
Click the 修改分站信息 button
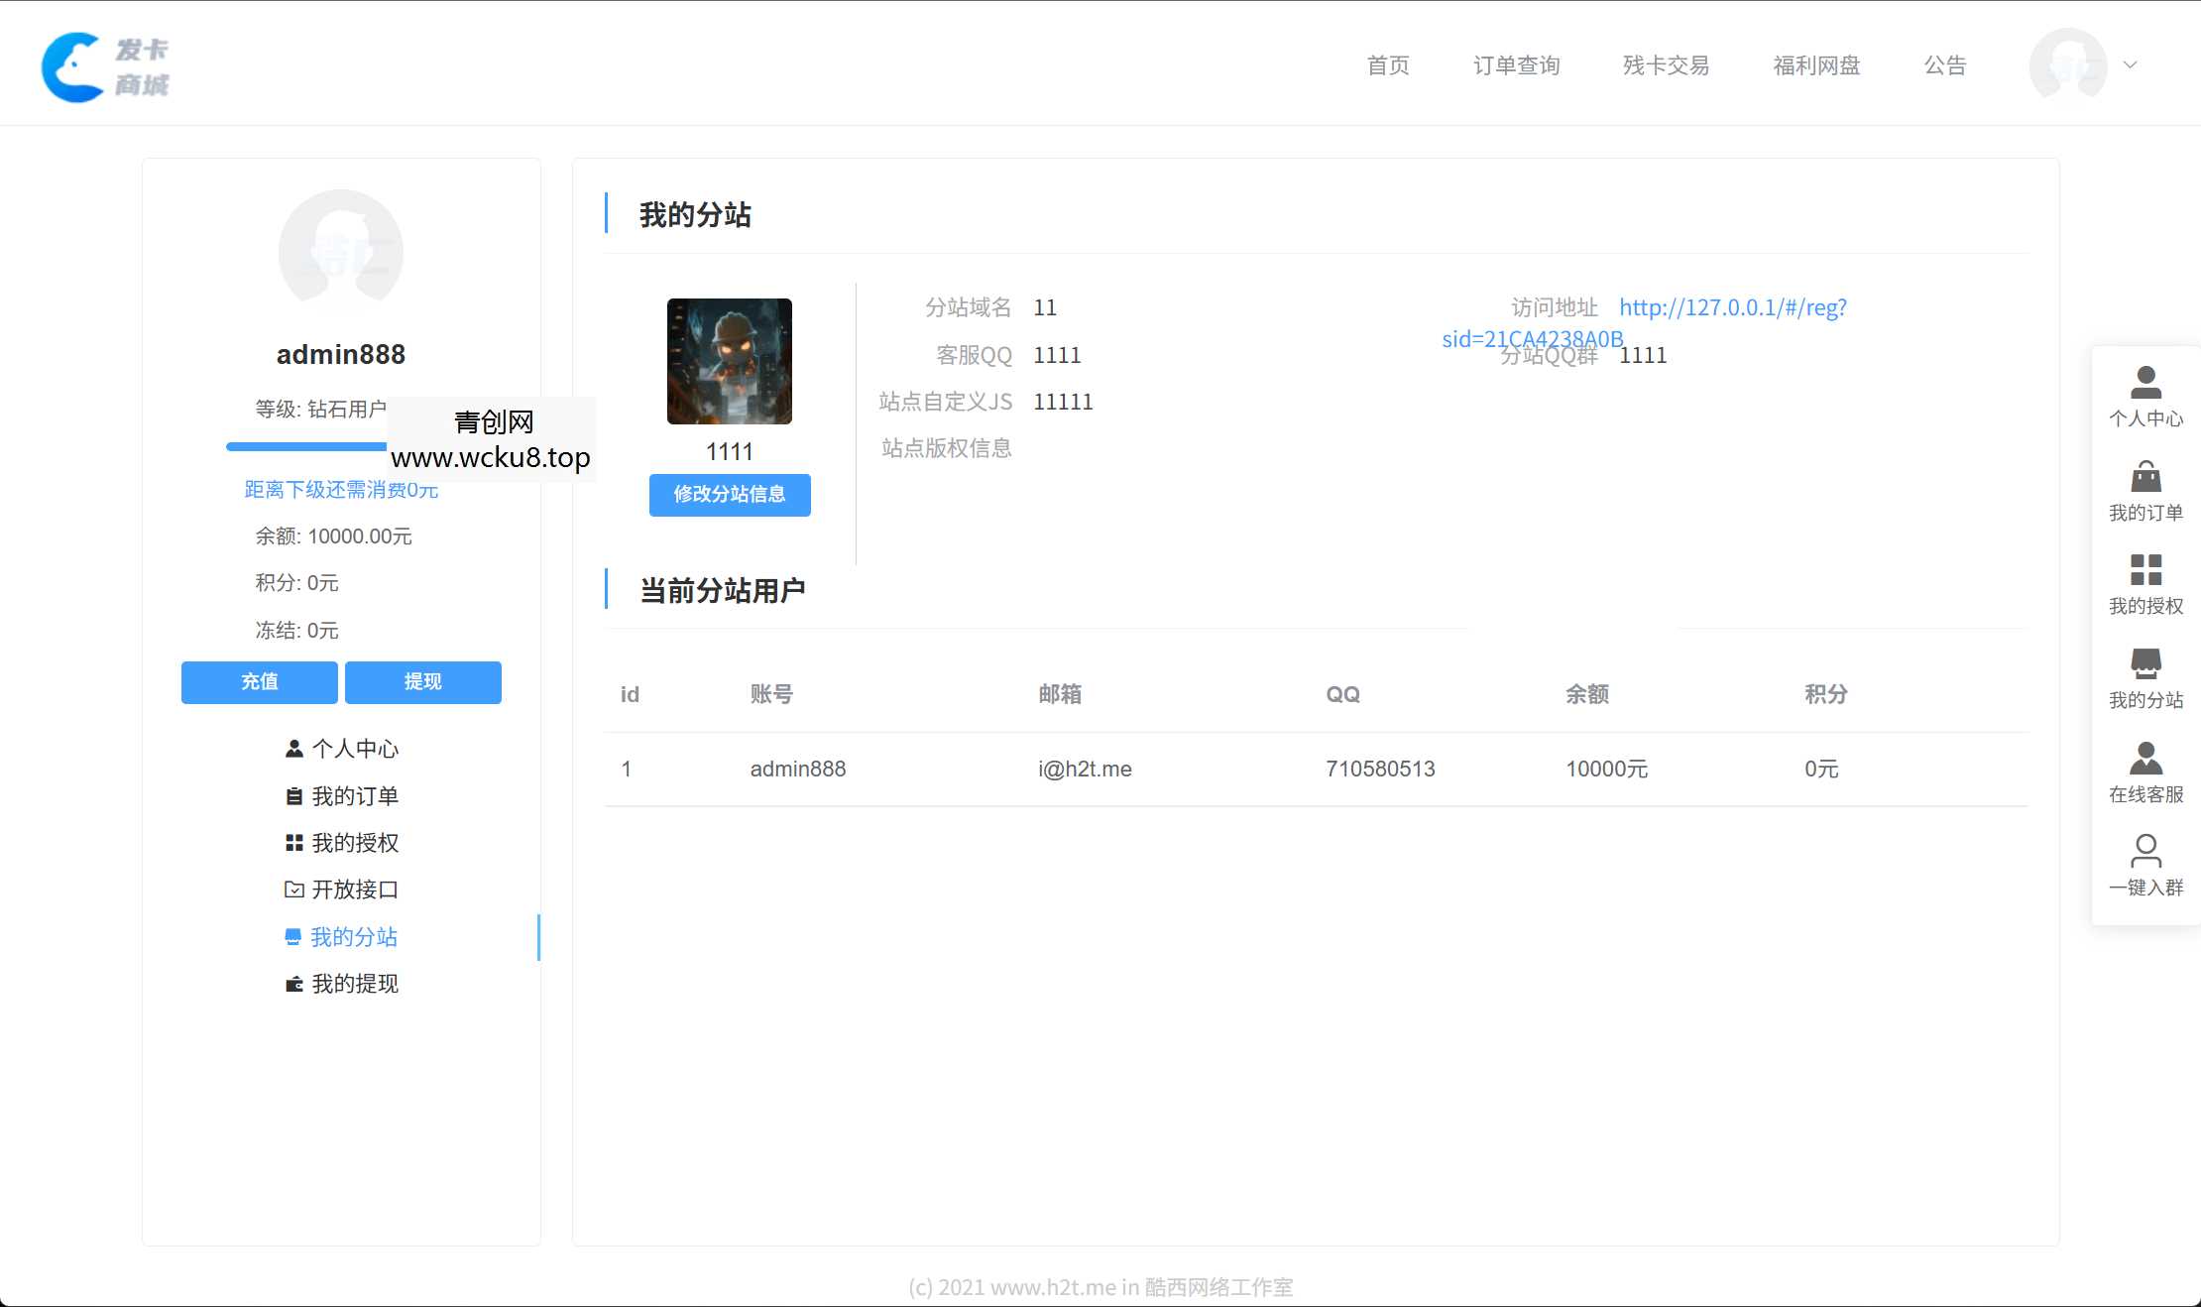tap(730, 495)
